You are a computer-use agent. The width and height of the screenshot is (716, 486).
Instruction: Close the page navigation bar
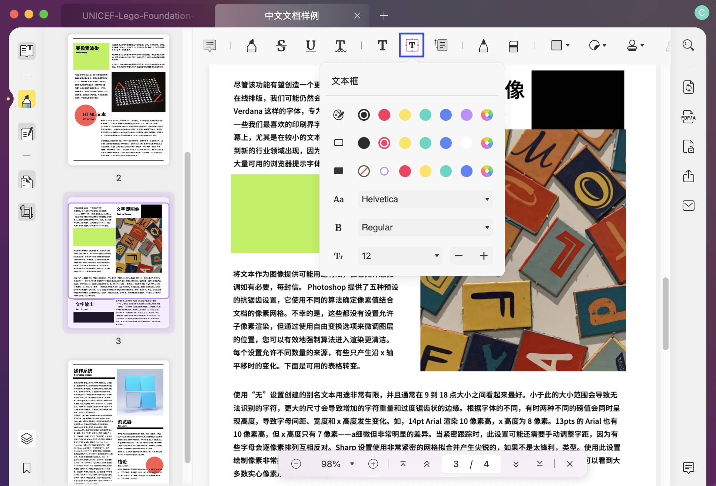570,464
